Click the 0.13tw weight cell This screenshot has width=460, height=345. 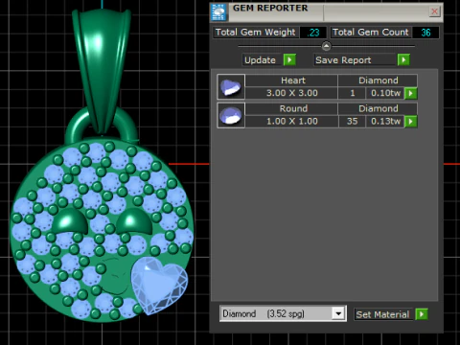[385, 122]
